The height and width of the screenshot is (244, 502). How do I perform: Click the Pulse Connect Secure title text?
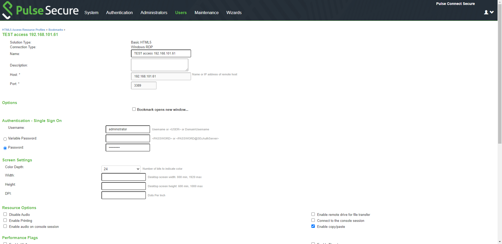pyautogui.click(x=455, y=4)
